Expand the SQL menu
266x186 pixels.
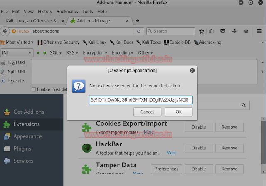pyautogui.click(x=56, y=53)
